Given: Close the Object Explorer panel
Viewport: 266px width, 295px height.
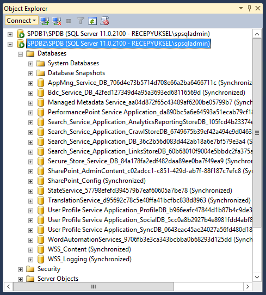Looking at the screenshot, I should tap(258, 8).
